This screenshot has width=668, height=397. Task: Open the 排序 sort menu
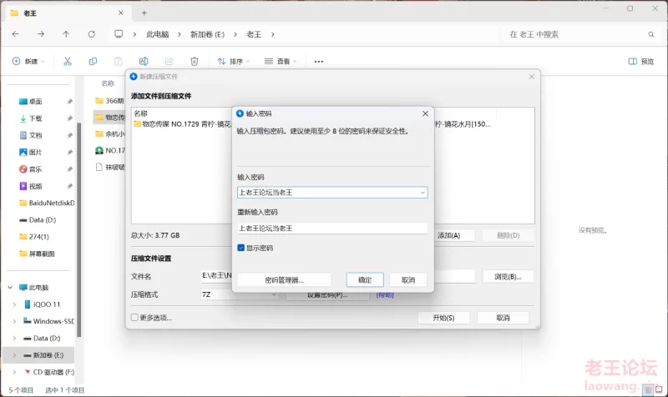click(235, 61)
